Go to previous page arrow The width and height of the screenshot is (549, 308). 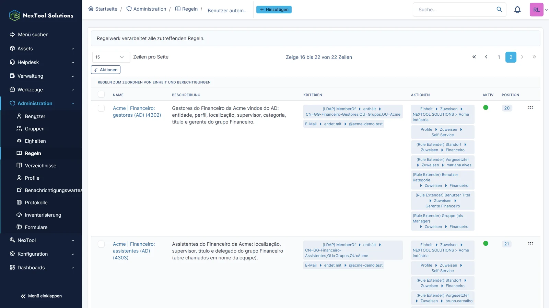tap(486, 57)
